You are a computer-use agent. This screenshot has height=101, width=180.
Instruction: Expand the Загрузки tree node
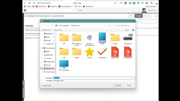[42, 58]
